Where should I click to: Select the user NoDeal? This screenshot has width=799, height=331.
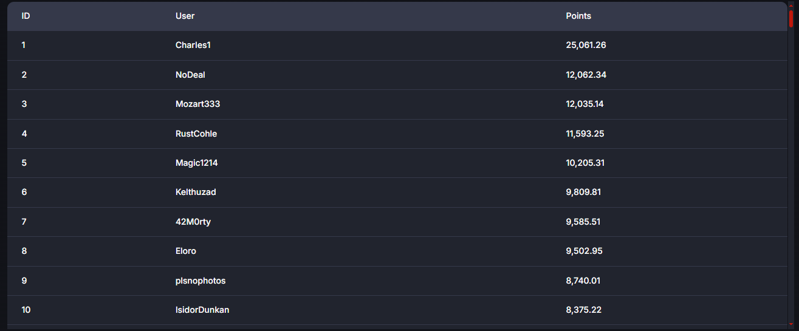click(194, 75)
